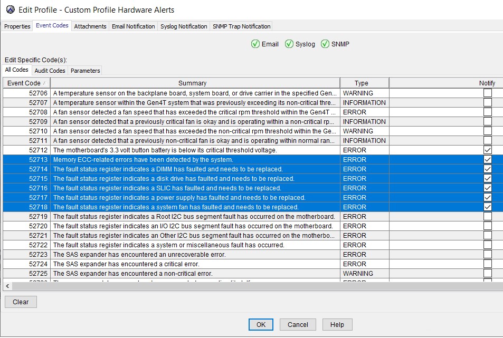Click the horizontal scrollbar left arrow
This screenshot has width=503, height=338.
click(7, 286)
